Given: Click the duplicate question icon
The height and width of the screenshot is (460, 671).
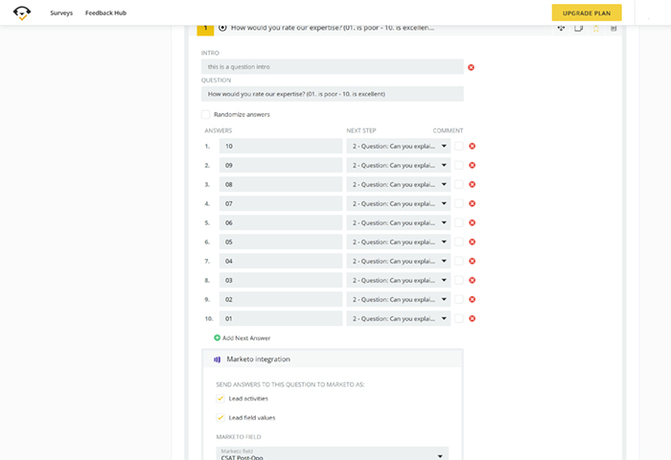Looking at the screenshot, I should (578, 28).
